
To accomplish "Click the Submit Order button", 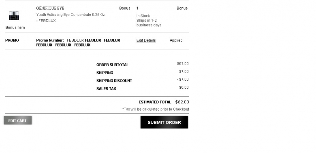I will (164, 122).
